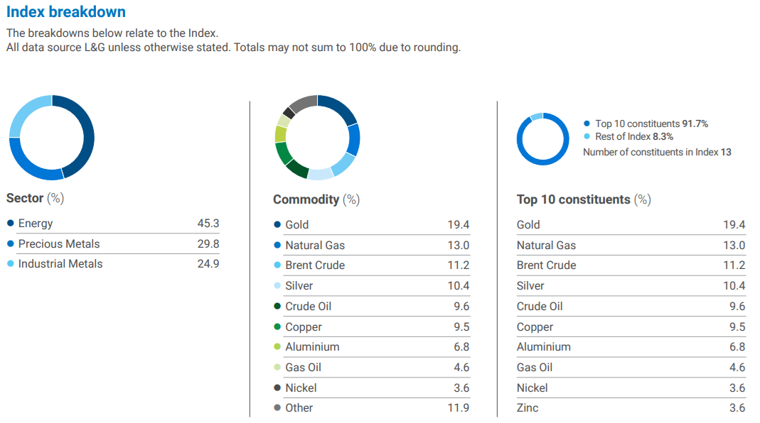Screen dimensions: 760x423
Task: Click the grey Other legend dot
Action: [x=277, y=408]
